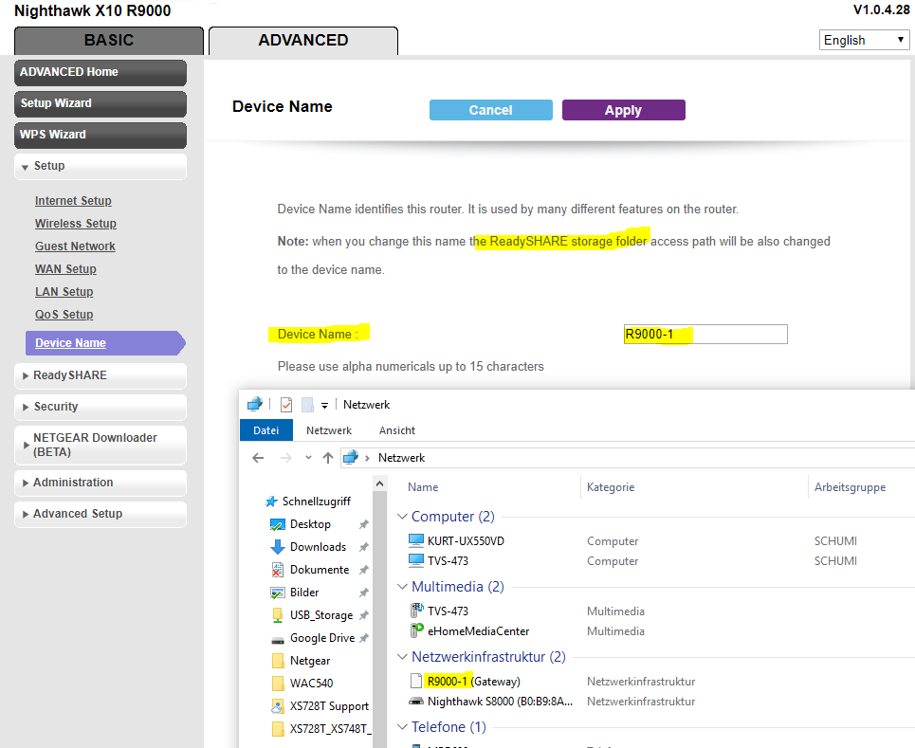
Task: Open the English language dropdown
Action: point(864,39)
